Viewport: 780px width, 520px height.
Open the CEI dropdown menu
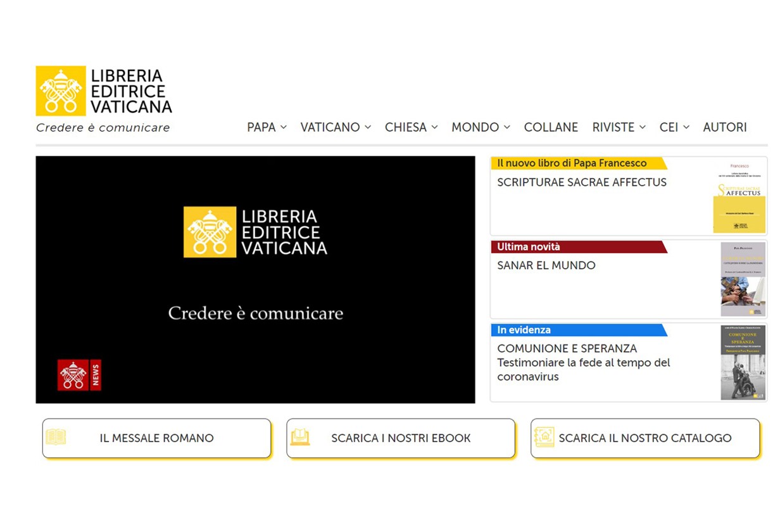[674, 127]
